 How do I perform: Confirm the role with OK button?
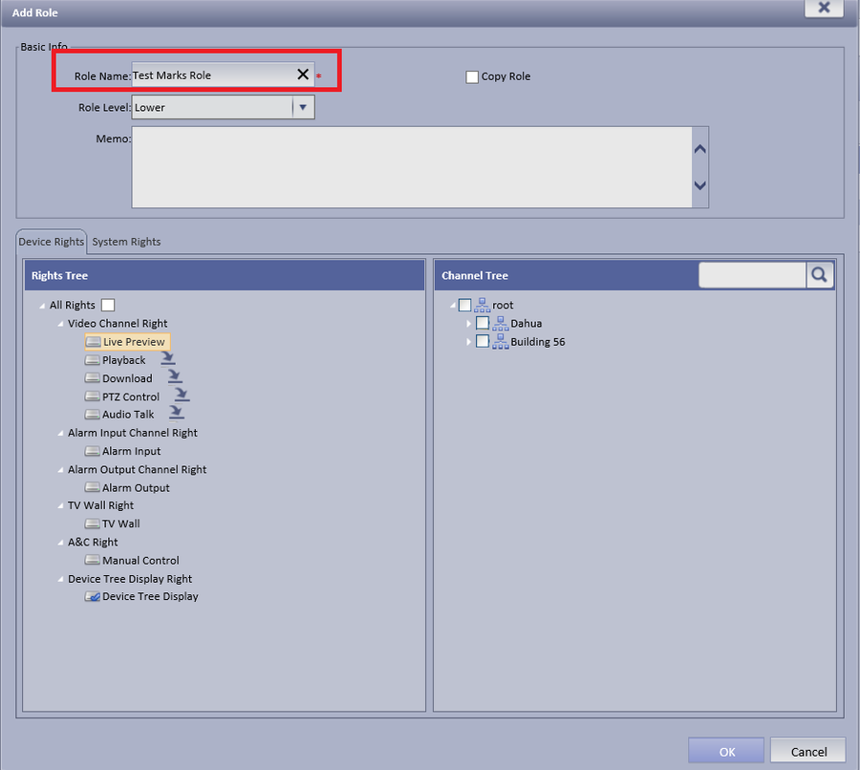point(726,751)
